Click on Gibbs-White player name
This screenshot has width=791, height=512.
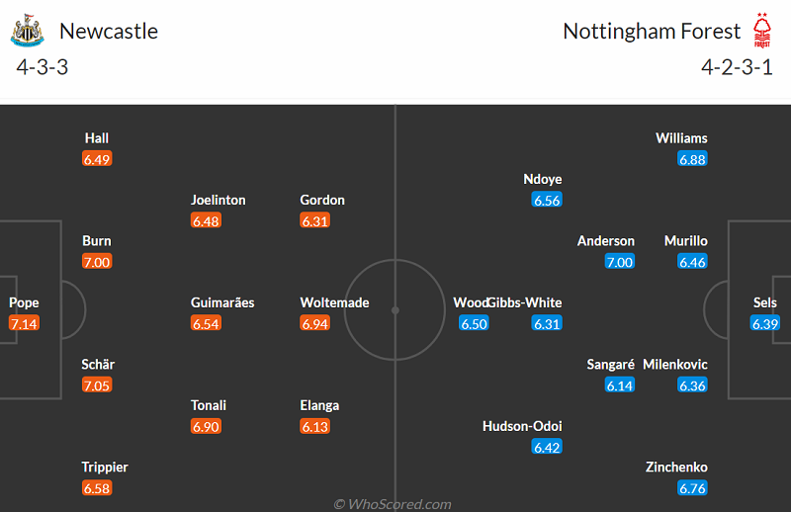pos(527,302)
